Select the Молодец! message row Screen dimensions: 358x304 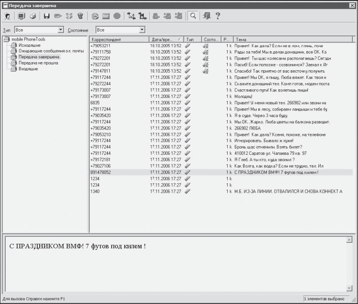click(221, 97)
